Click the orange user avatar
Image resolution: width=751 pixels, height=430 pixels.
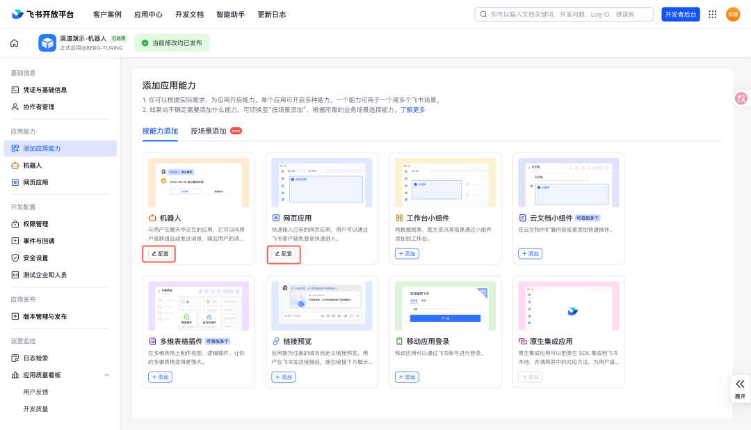[x=733, y=15]
